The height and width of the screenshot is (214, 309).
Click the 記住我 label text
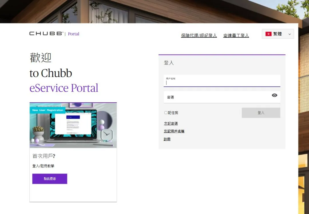(173, 113)
